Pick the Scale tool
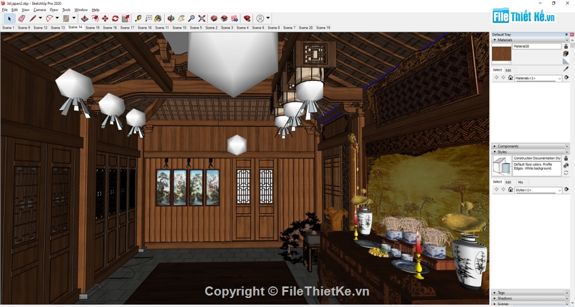The image size is (575, 307). pos(125,18)
